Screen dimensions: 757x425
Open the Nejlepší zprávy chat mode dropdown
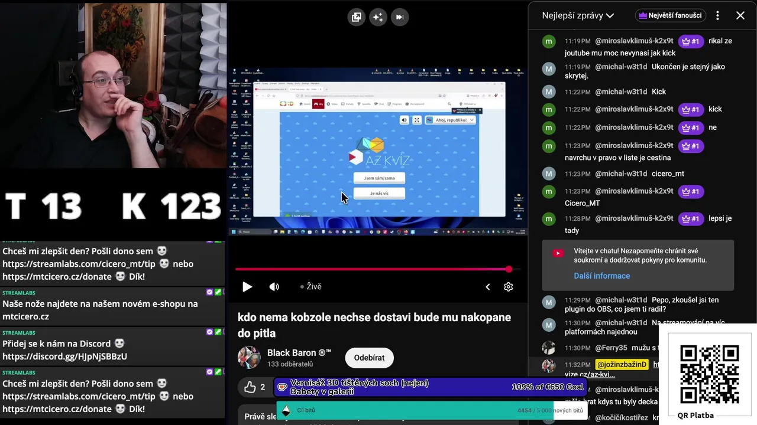(x=578, y=16)
